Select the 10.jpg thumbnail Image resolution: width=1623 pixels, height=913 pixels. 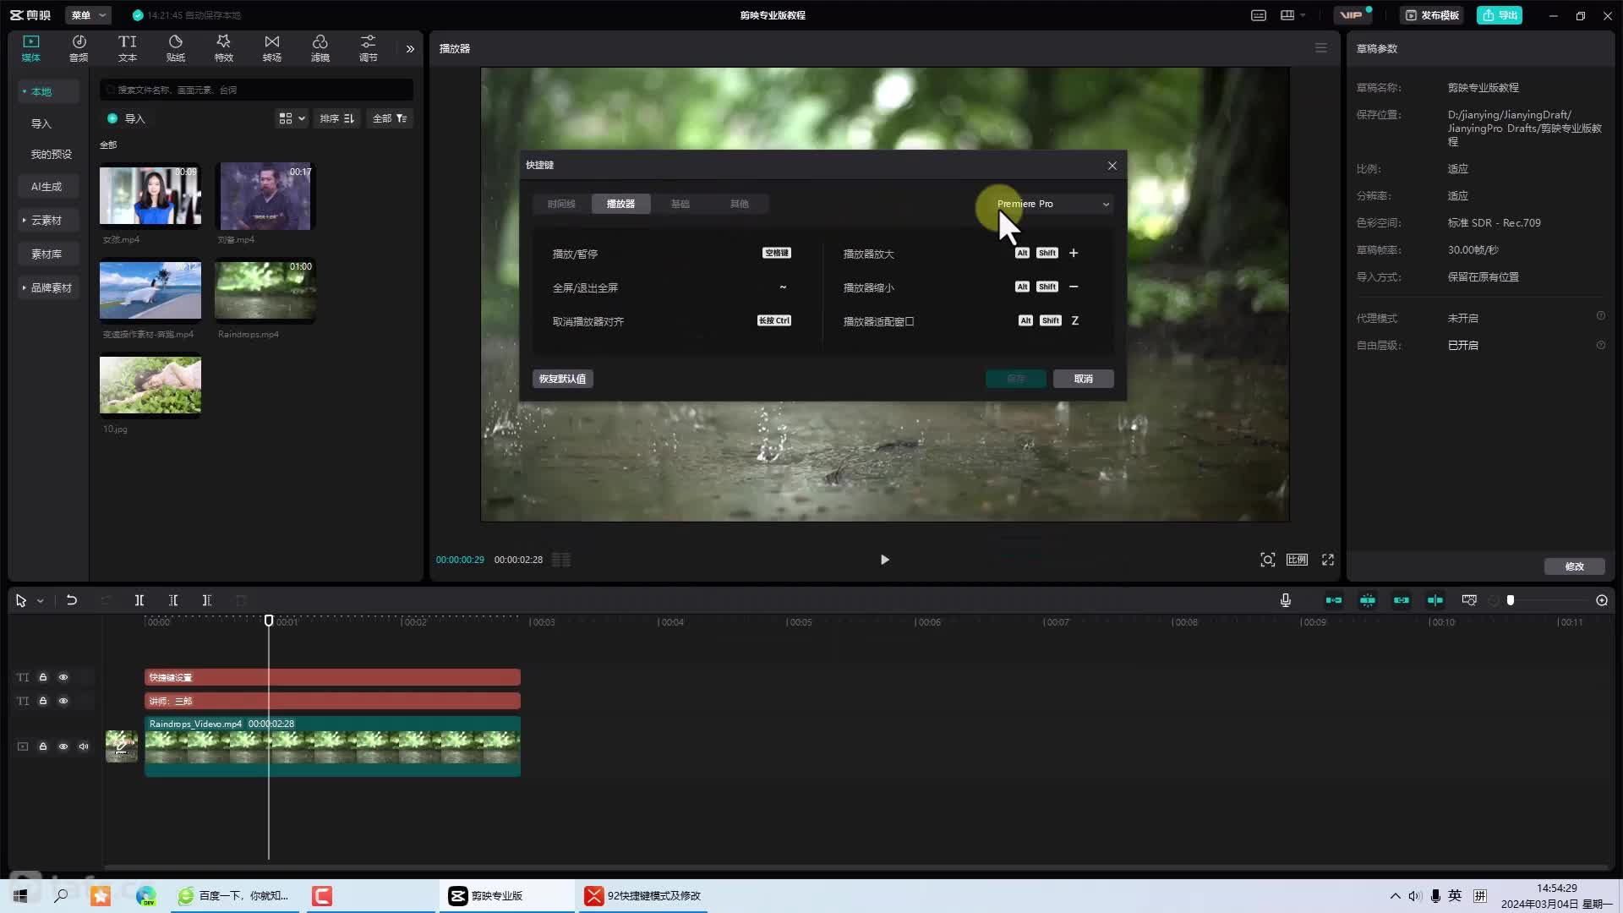coord(150,385)
